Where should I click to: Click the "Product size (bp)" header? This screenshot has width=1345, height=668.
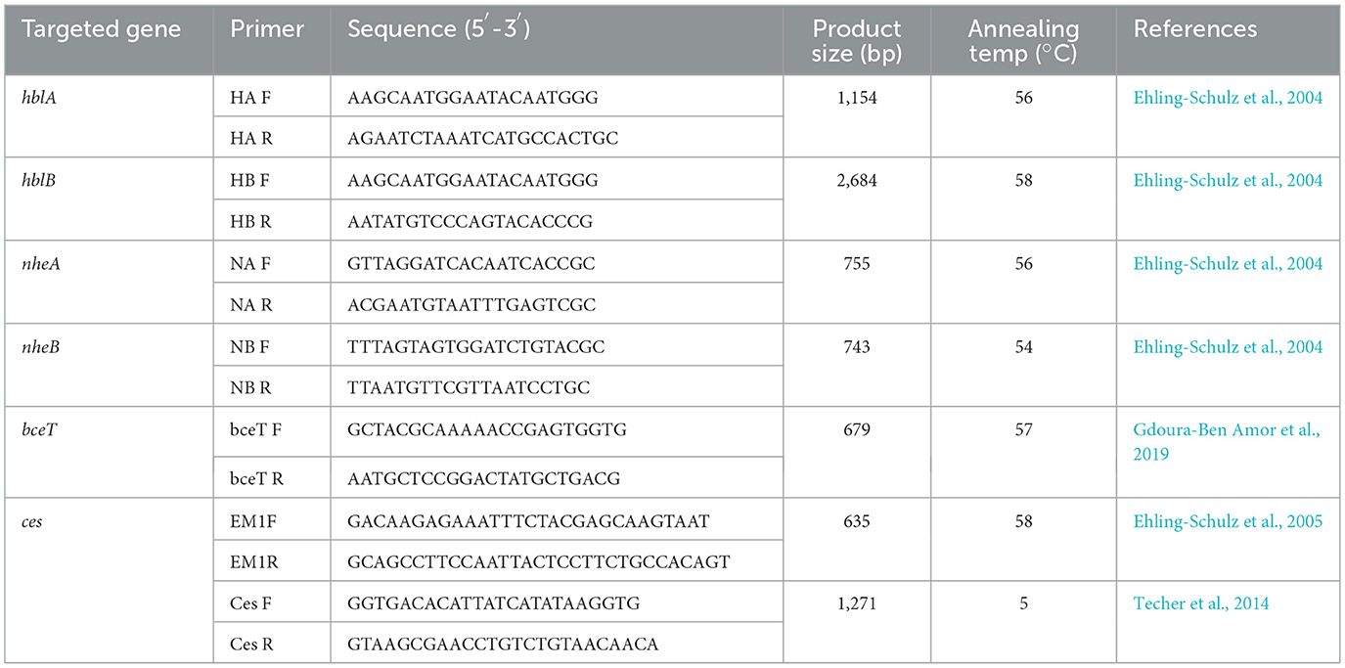856,41
